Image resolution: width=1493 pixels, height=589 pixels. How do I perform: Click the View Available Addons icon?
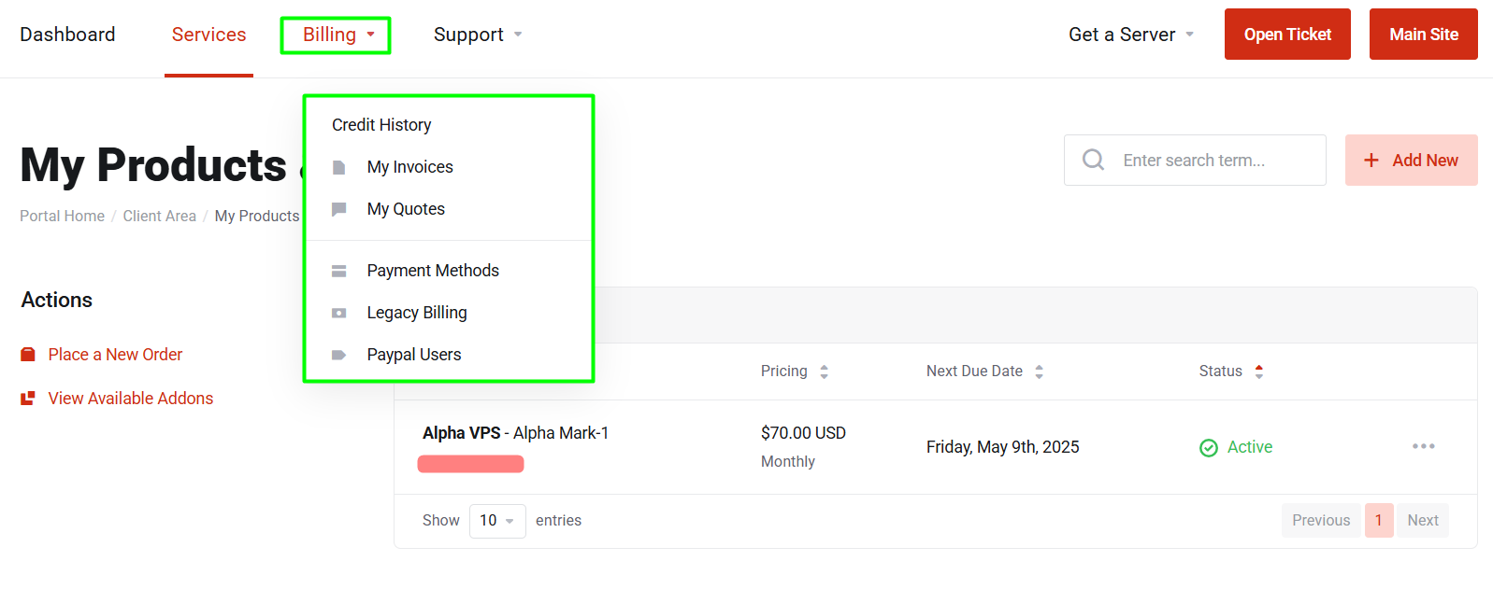[28, 399]
